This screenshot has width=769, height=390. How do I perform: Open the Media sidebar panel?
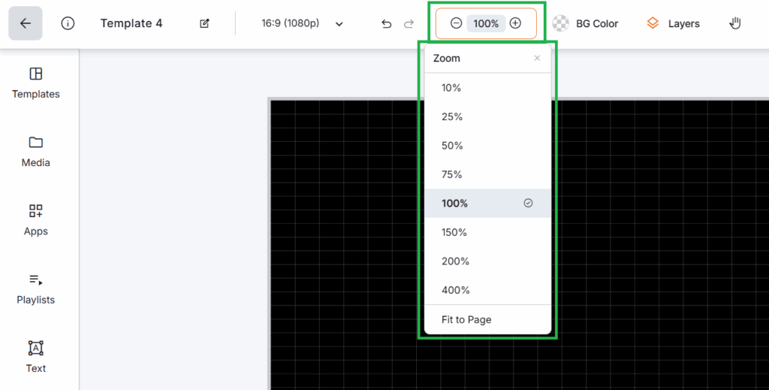click(x=36, y=151)
